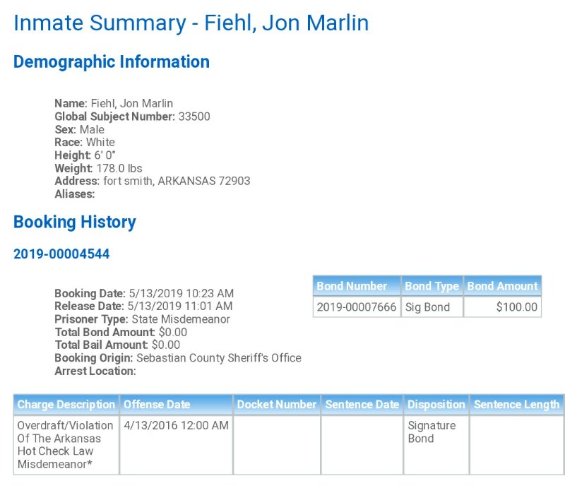Click the Bond Amount column header

[502, 286]
